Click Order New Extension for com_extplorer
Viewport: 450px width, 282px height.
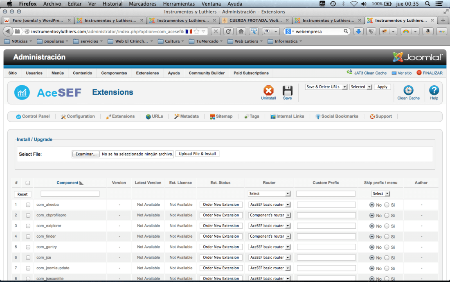click(221, 226)
